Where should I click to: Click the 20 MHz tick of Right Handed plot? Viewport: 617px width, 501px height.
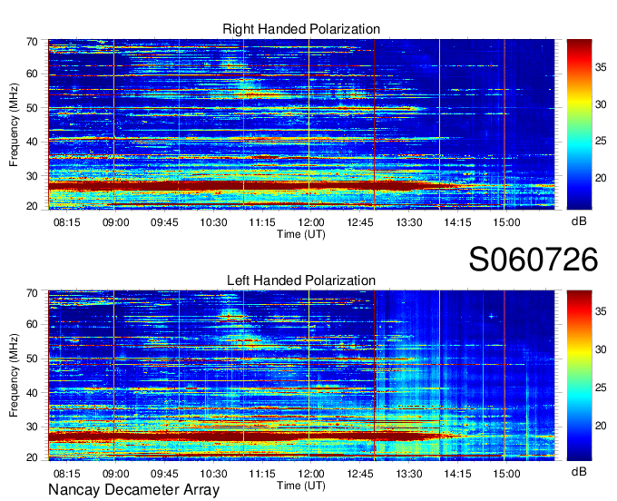[32, 206]
